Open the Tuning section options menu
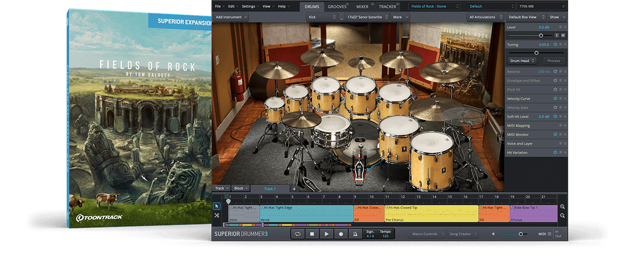Screen dimensions: 636x258 pyautogui.click(x=561, y=45)
